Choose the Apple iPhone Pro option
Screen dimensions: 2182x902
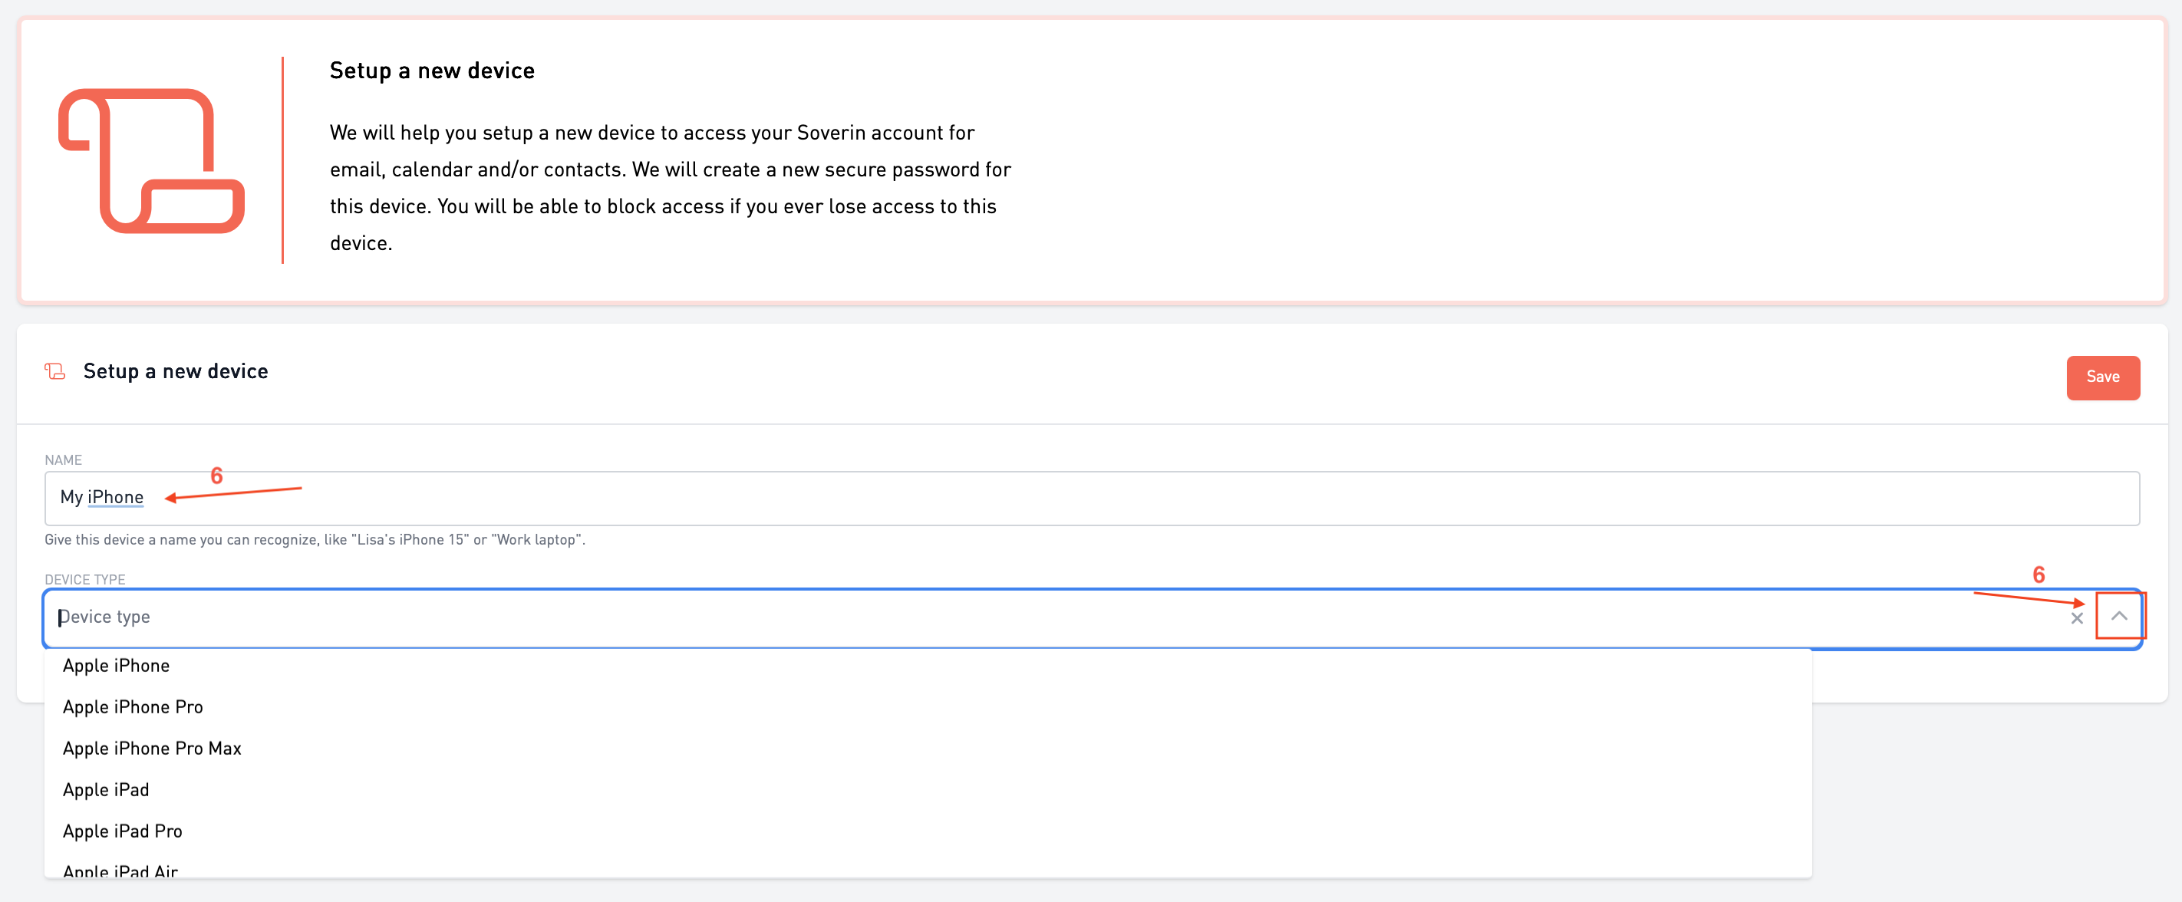pos(133,707)
